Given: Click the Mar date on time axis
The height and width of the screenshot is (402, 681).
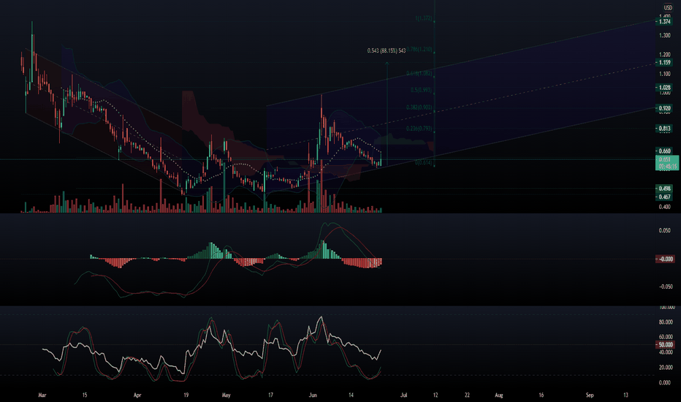Looking at the screenshot, I should click(42, 395).
